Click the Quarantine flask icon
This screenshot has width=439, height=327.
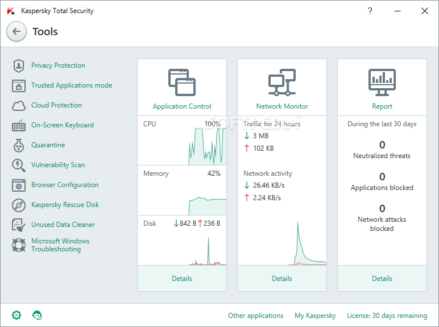pyautogui.click(x=19, y=146)
